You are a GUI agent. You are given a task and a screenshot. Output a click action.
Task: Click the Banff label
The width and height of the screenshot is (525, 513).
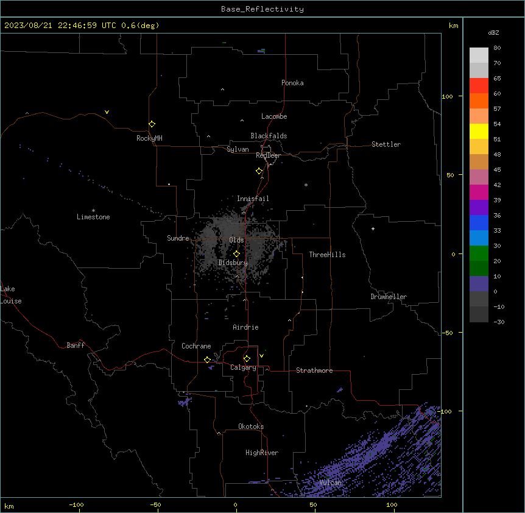tap(76, 345)
